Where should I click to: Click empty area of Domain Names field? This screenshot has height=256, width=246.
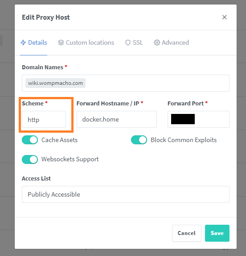pos(156,83)
